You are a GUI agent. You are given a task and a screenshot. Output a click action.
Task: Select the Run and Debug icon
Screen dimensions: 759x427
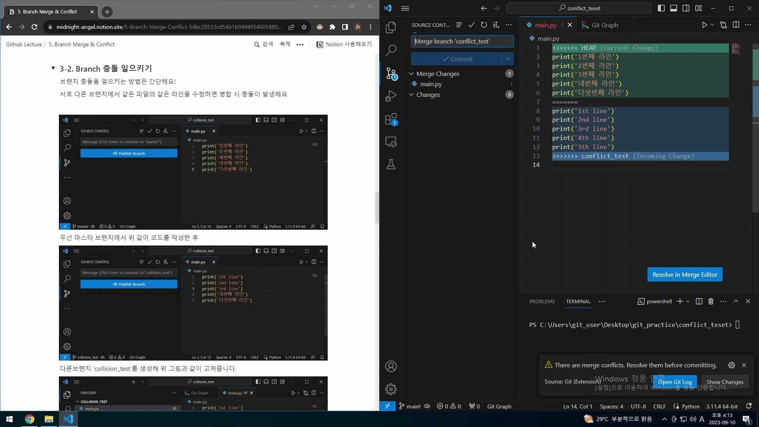point(391,96)
